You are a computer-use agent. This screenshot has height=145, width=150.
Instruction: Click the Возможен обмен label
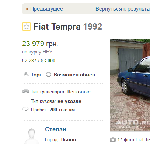(x=74, y=75)
